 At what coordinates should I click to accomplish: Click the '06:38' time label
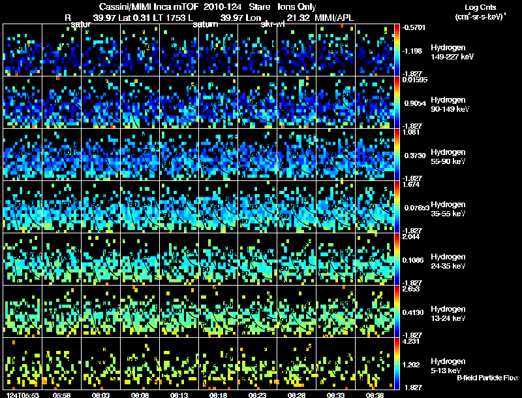point(375,395)
